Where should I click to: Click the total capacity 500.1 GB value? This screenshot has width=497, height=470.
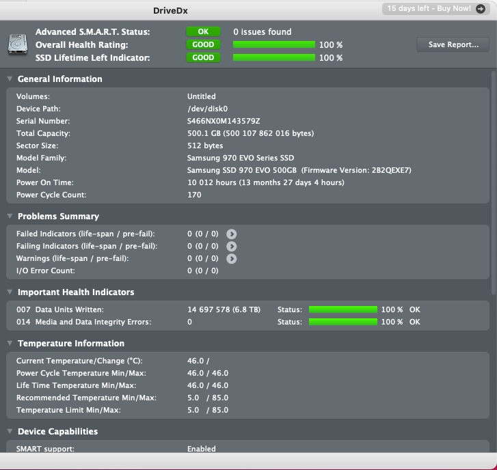point(250,133)
